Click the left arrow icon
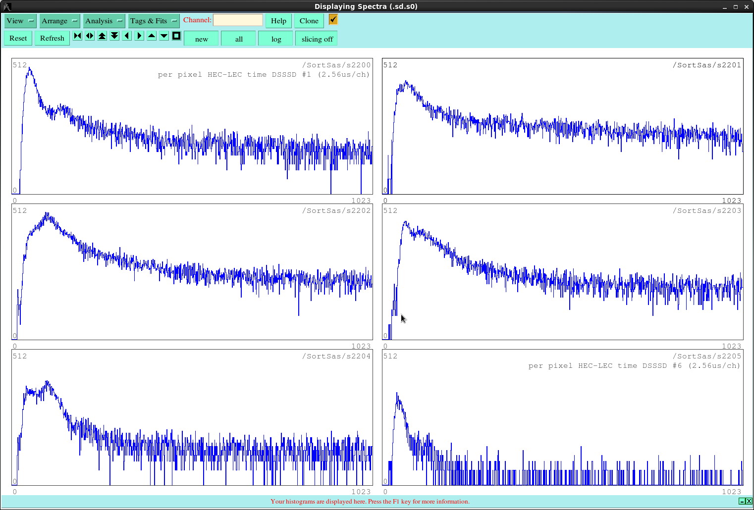This screenshot has width=754, height=510. click(127, 36)
